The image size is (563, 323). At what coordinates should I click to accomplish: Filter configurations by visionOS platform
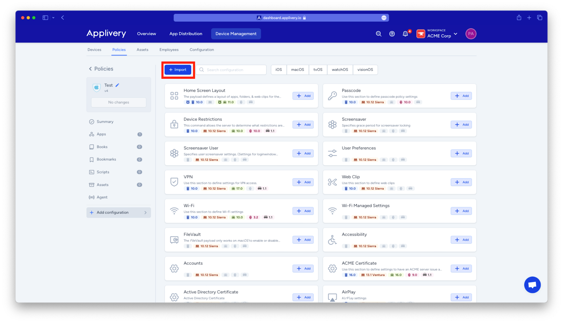(365, 70)
